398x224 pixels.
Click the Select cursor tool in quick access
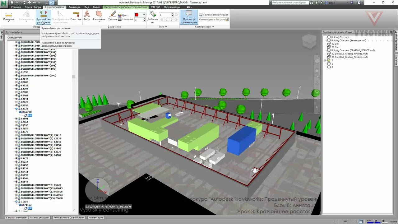(x=52, y=2)
